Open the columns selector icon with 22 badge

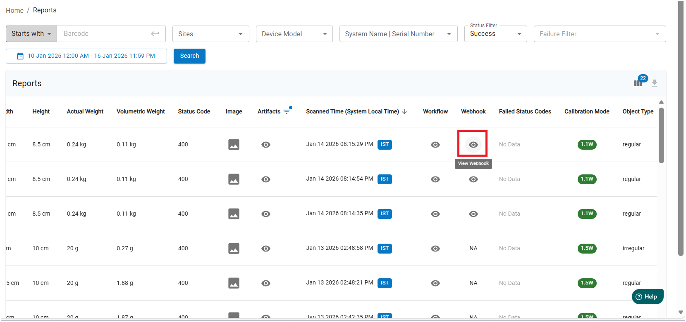point(638,83)
